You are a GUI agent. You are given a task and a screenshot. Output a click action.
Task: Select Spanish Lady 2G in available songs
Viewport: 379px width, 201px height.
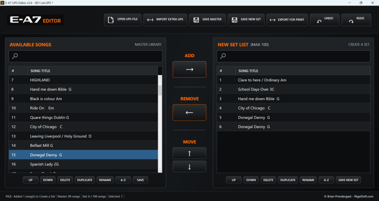(83, 164)
